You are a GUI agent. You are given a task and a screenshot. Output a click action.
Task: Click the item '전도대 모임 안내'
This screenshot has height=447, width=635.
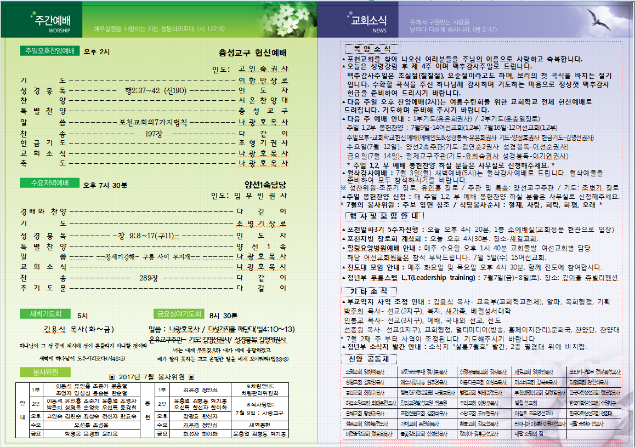pyautogui.click(x=374, y=267)
